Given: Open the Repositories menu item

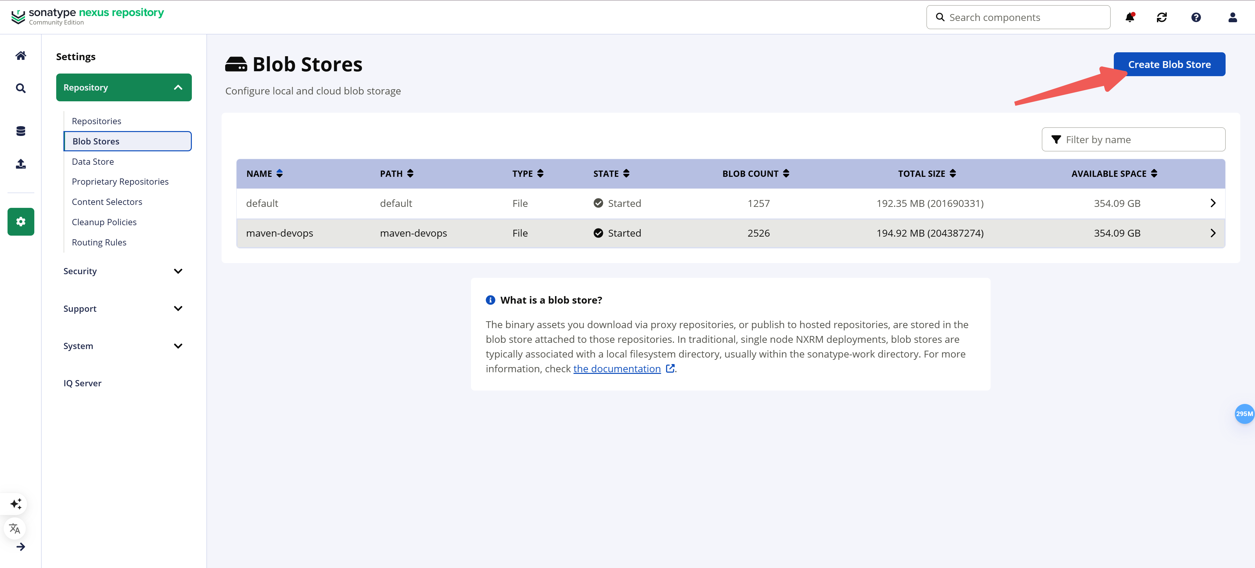Looking at the screenshot, I should point(96,121).
